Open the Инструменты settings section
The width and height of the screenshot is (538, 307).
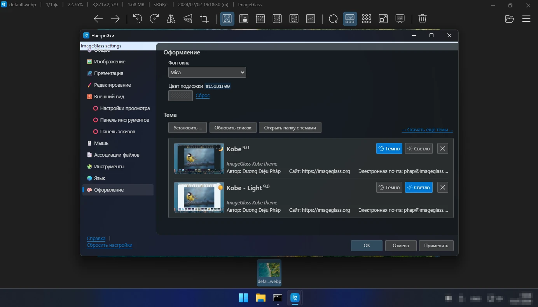[118, 166]
